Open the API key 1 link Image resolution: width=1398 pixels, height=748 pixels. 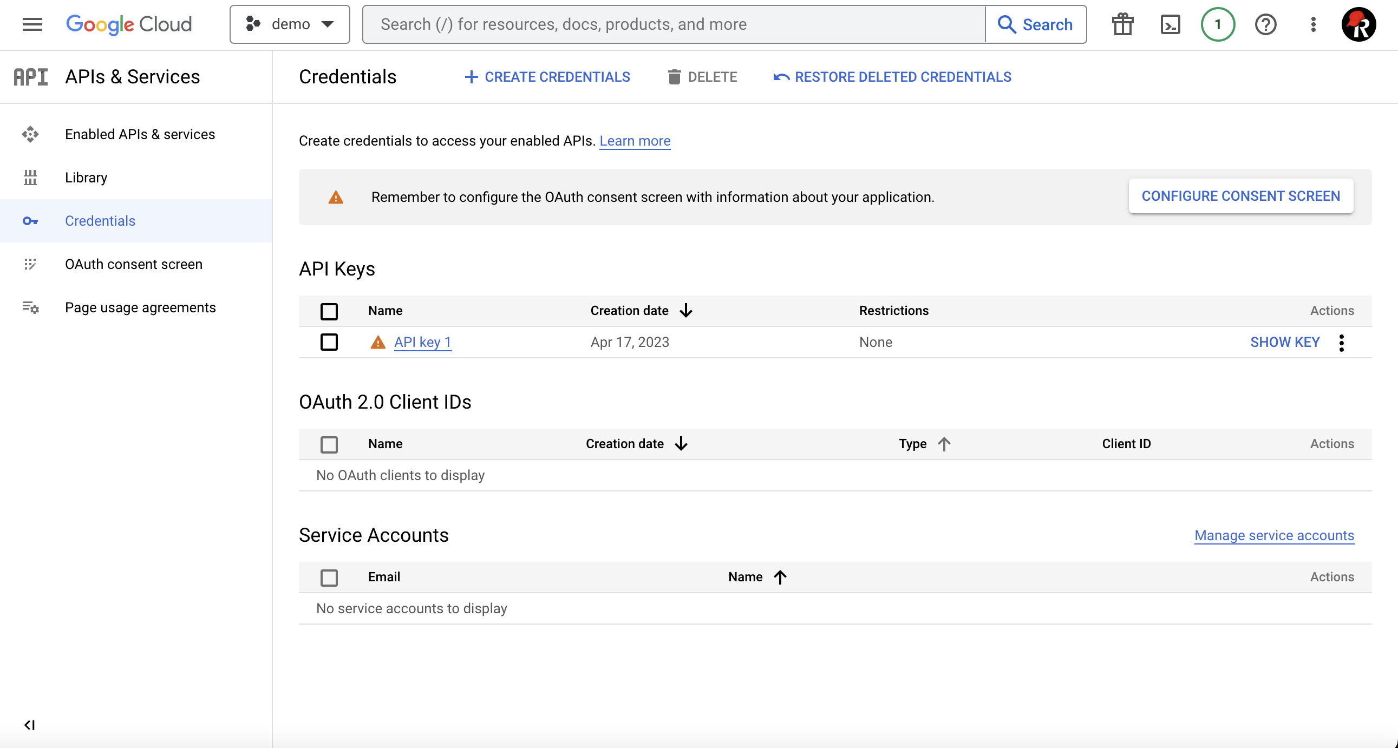tap(422, 342)
